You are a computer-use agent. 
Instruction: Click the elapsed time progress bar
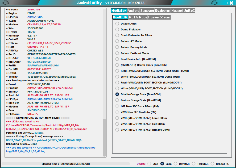point(66,164)
